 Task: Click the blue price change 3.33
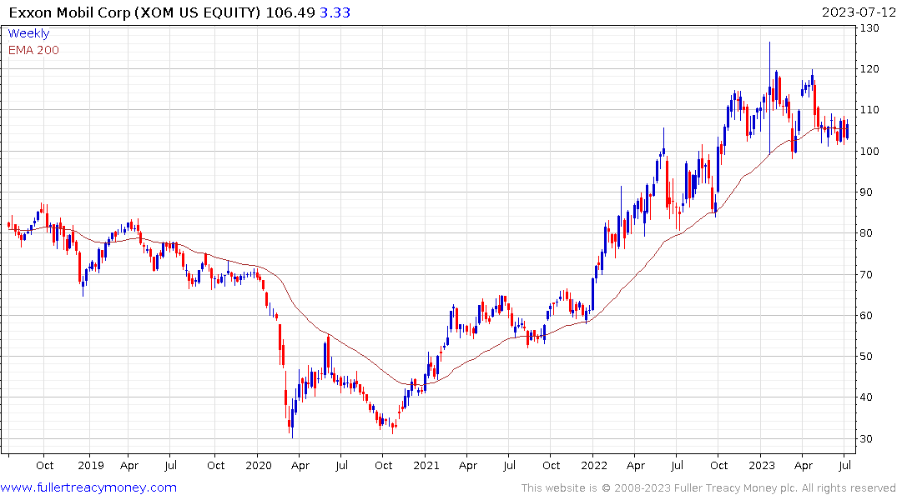(x=335, y=12)
